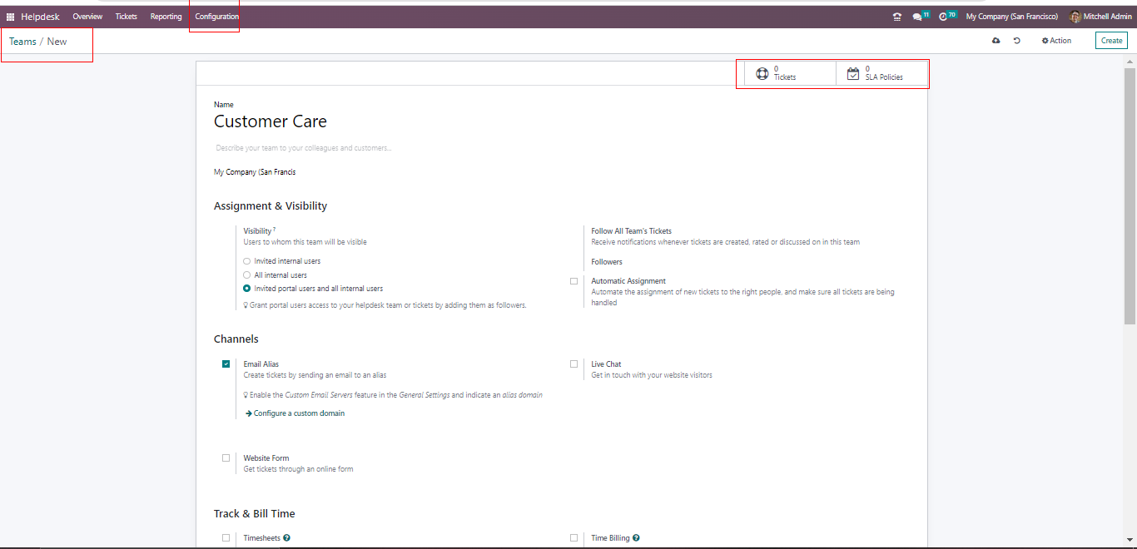Expand the My Company (San Francisco) switcher
Image resolution: width=1137 pixels, height=549 pixels.
(x=1011, y=17)
